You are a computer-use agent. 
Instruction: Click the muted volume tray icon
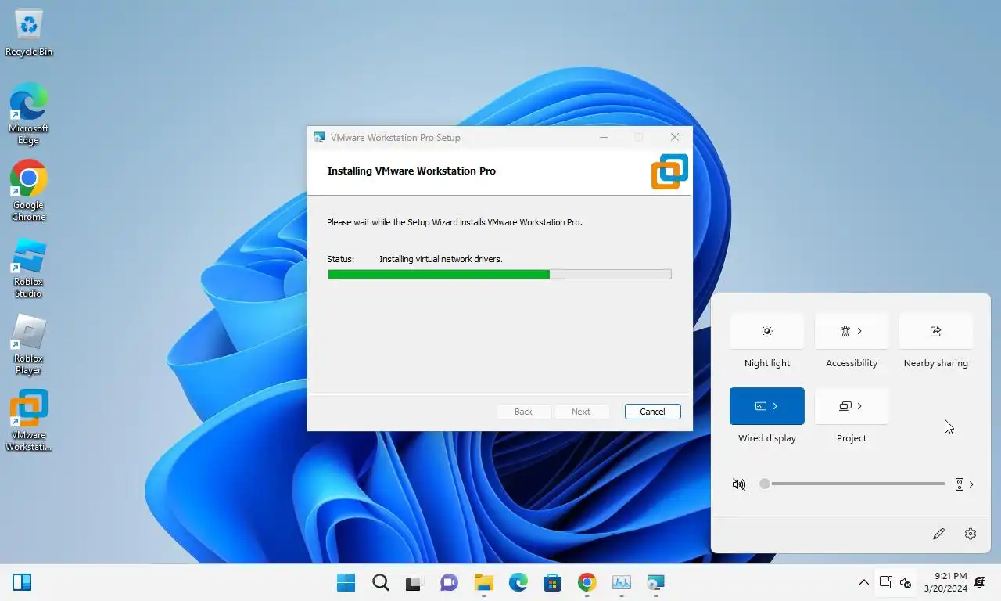(x=906, y=582)
